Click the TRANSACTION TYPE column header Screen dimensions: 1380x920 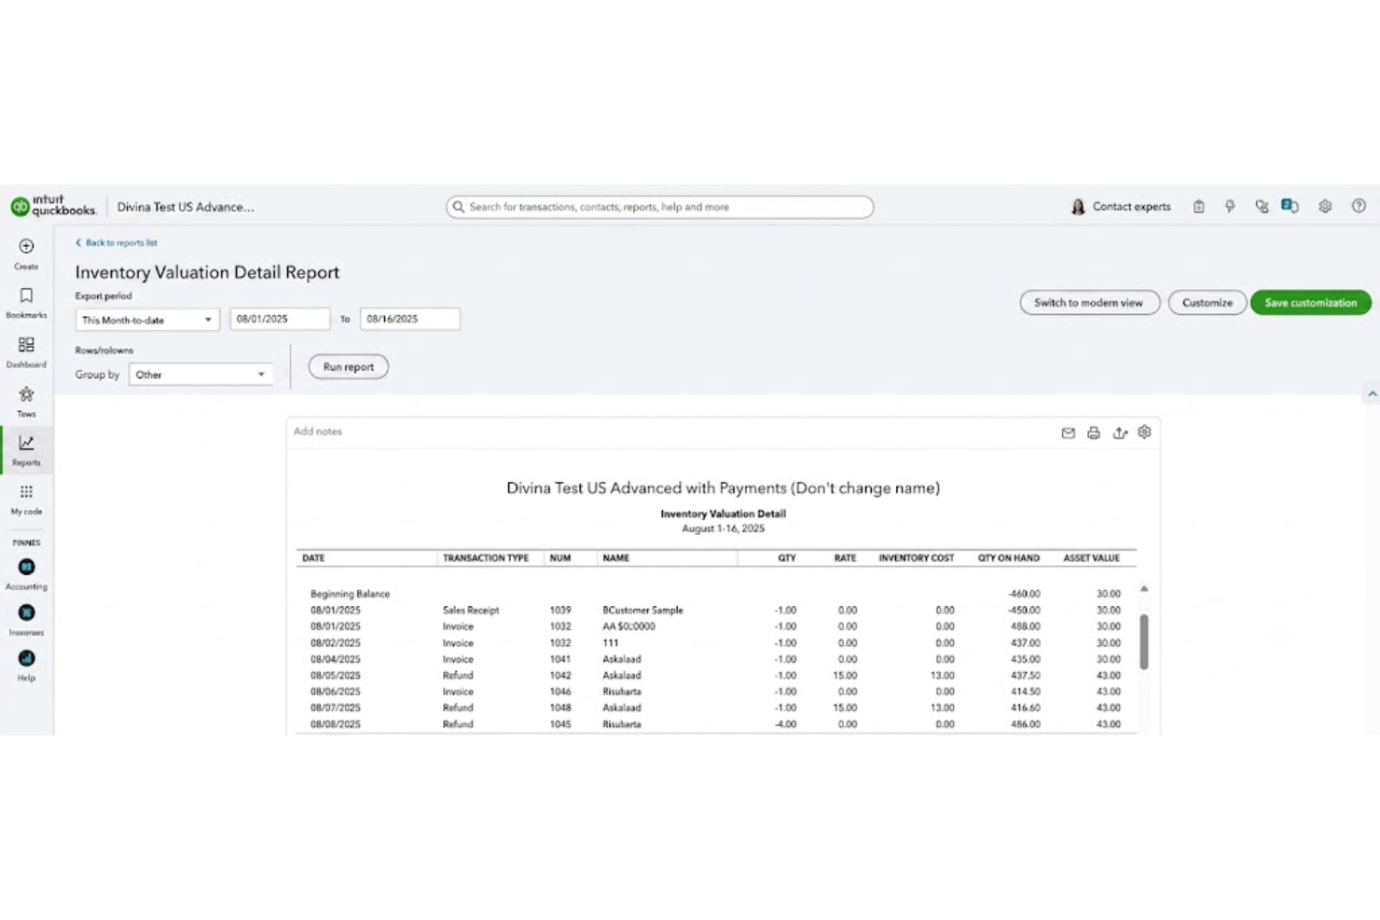coord(486,558)
